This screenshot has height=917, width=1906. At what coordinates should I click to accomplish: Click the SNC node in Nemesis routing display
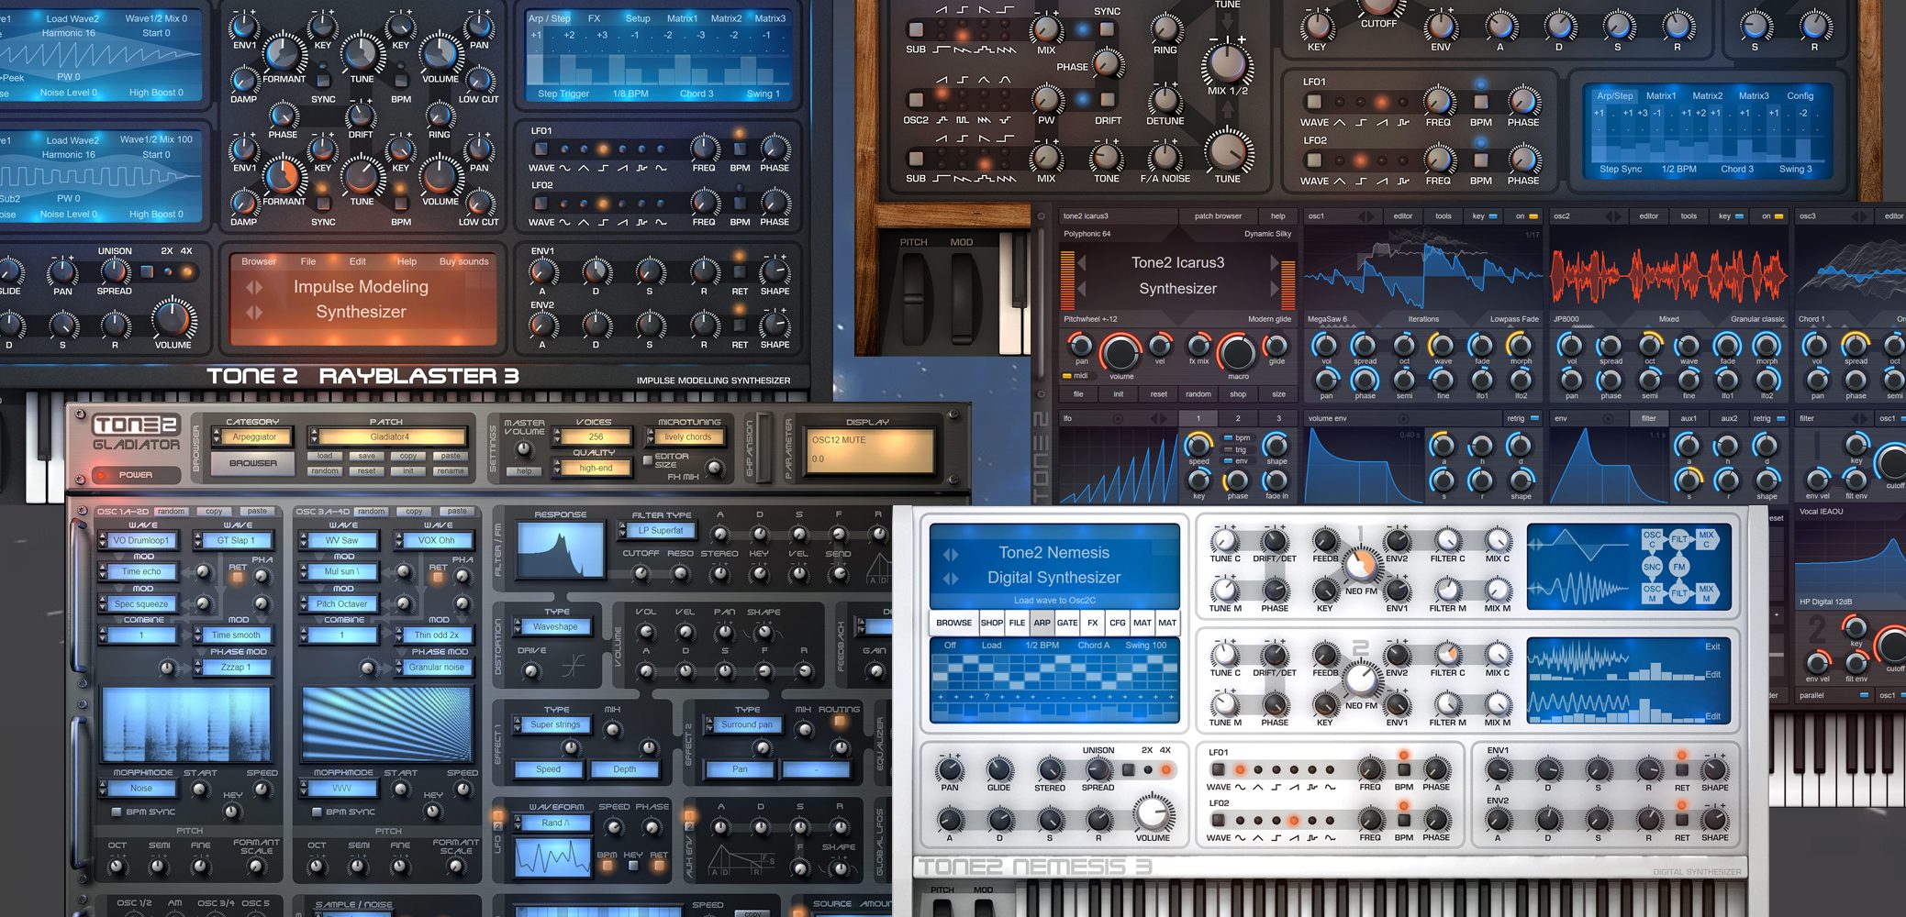[1652, 567]
